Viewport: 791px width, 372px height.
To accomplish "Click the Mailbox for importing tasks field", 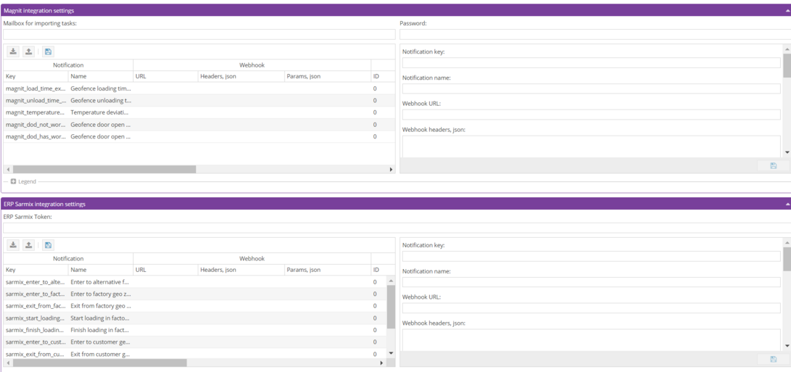I will pos(199,34).
